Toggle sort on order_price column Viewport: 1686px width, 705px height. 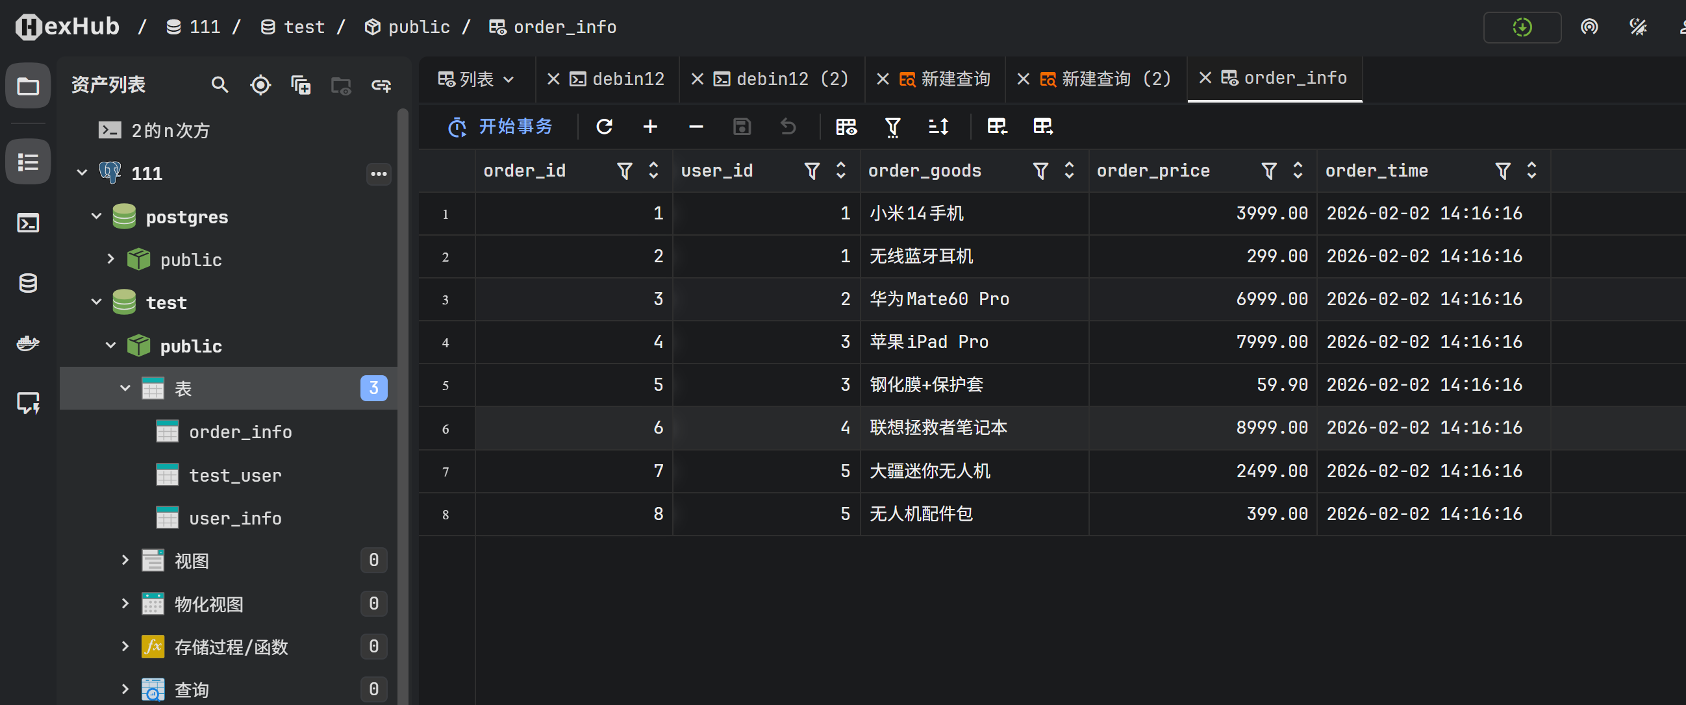pos(1297,171)
